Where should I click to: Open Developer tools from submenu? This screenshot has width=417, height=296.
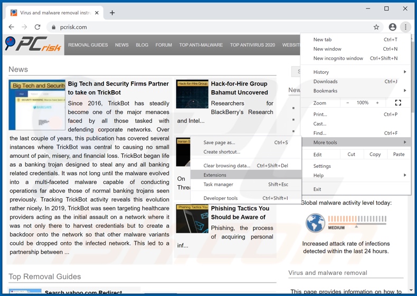(246, 198)
